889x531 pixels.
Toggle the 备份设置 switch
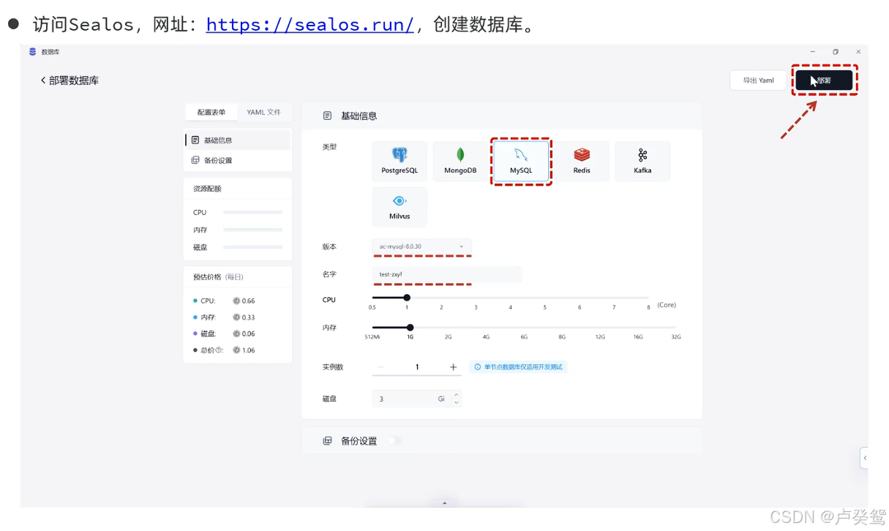[395, 440]
